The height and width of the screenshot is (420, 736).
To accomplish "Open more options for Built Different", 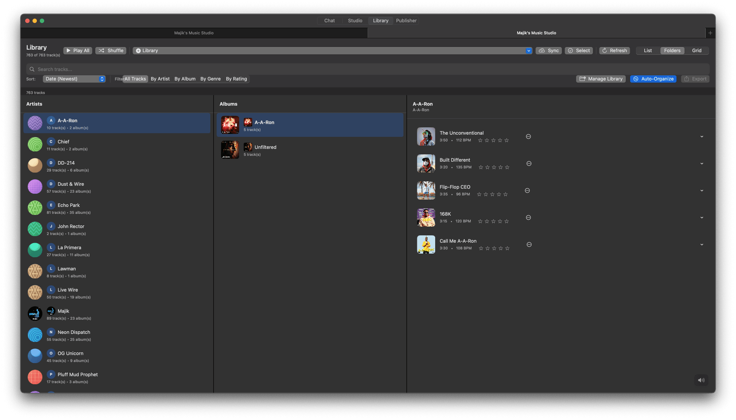I will pyautogui.click(x=529, y=163).
